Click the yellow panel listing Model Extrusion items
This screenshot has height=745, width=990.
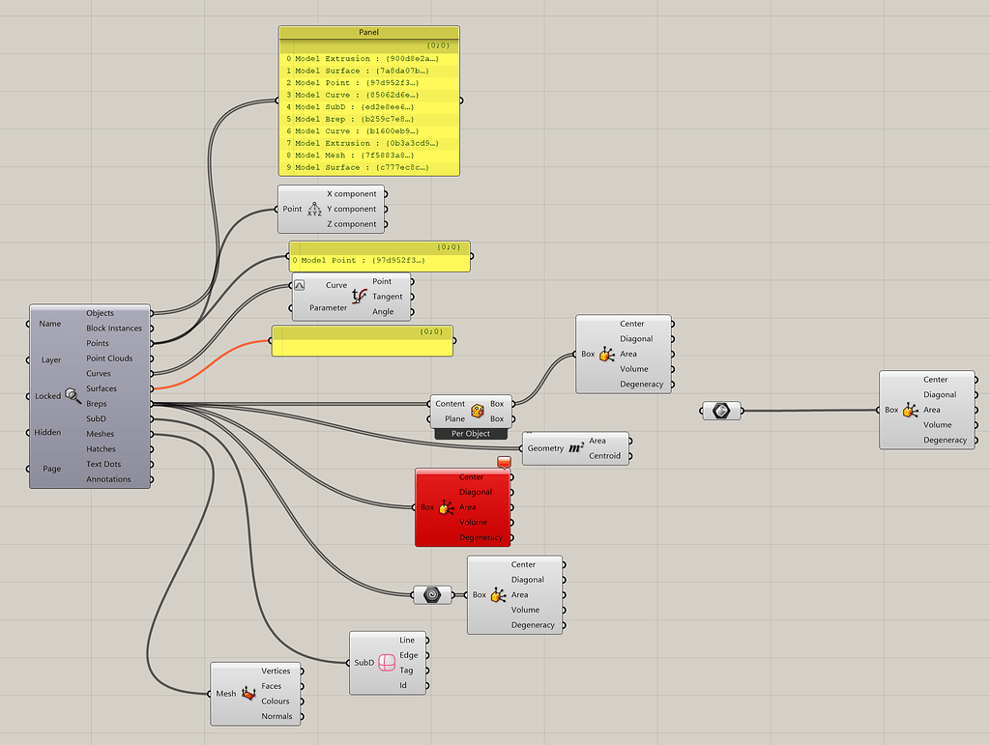click(368, 101)
